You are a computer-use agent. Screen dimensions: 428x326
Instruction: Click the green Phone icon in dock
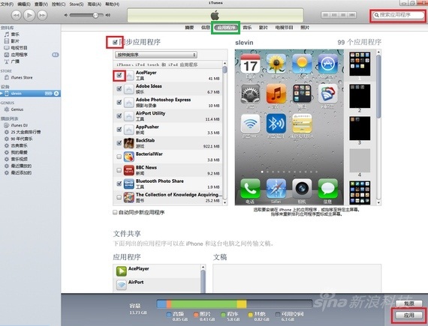tap(250, 189)
